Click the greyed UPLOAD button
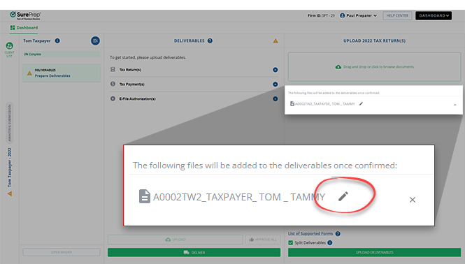This screenshot has height=264, width=465. pyautogui.click(x=176, y=240)
